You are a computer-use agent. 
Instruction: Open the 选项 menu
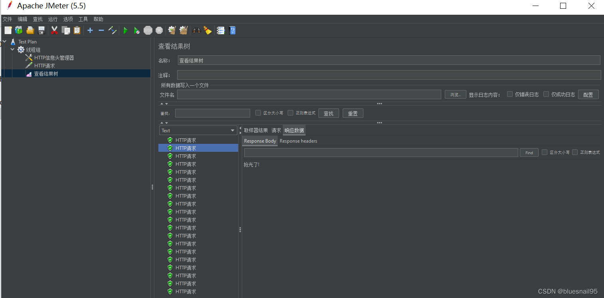(x=68, y=19)
